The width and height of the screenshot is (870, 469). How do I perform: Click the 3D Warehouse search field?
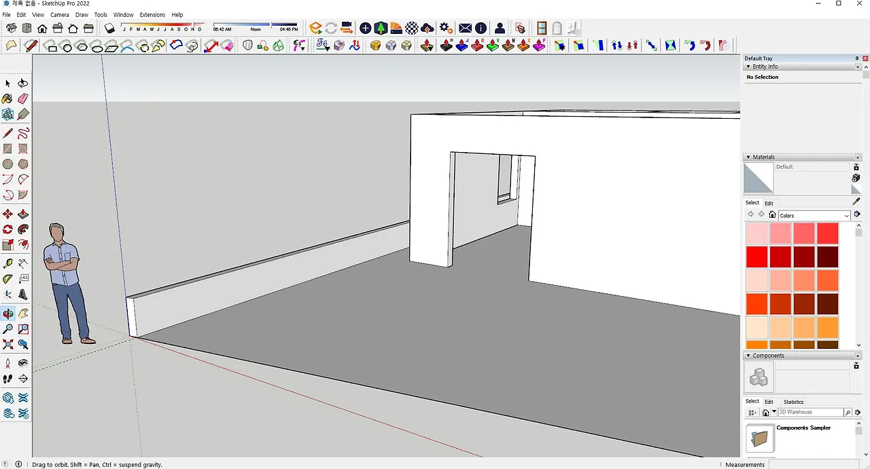tap(811, 412)
